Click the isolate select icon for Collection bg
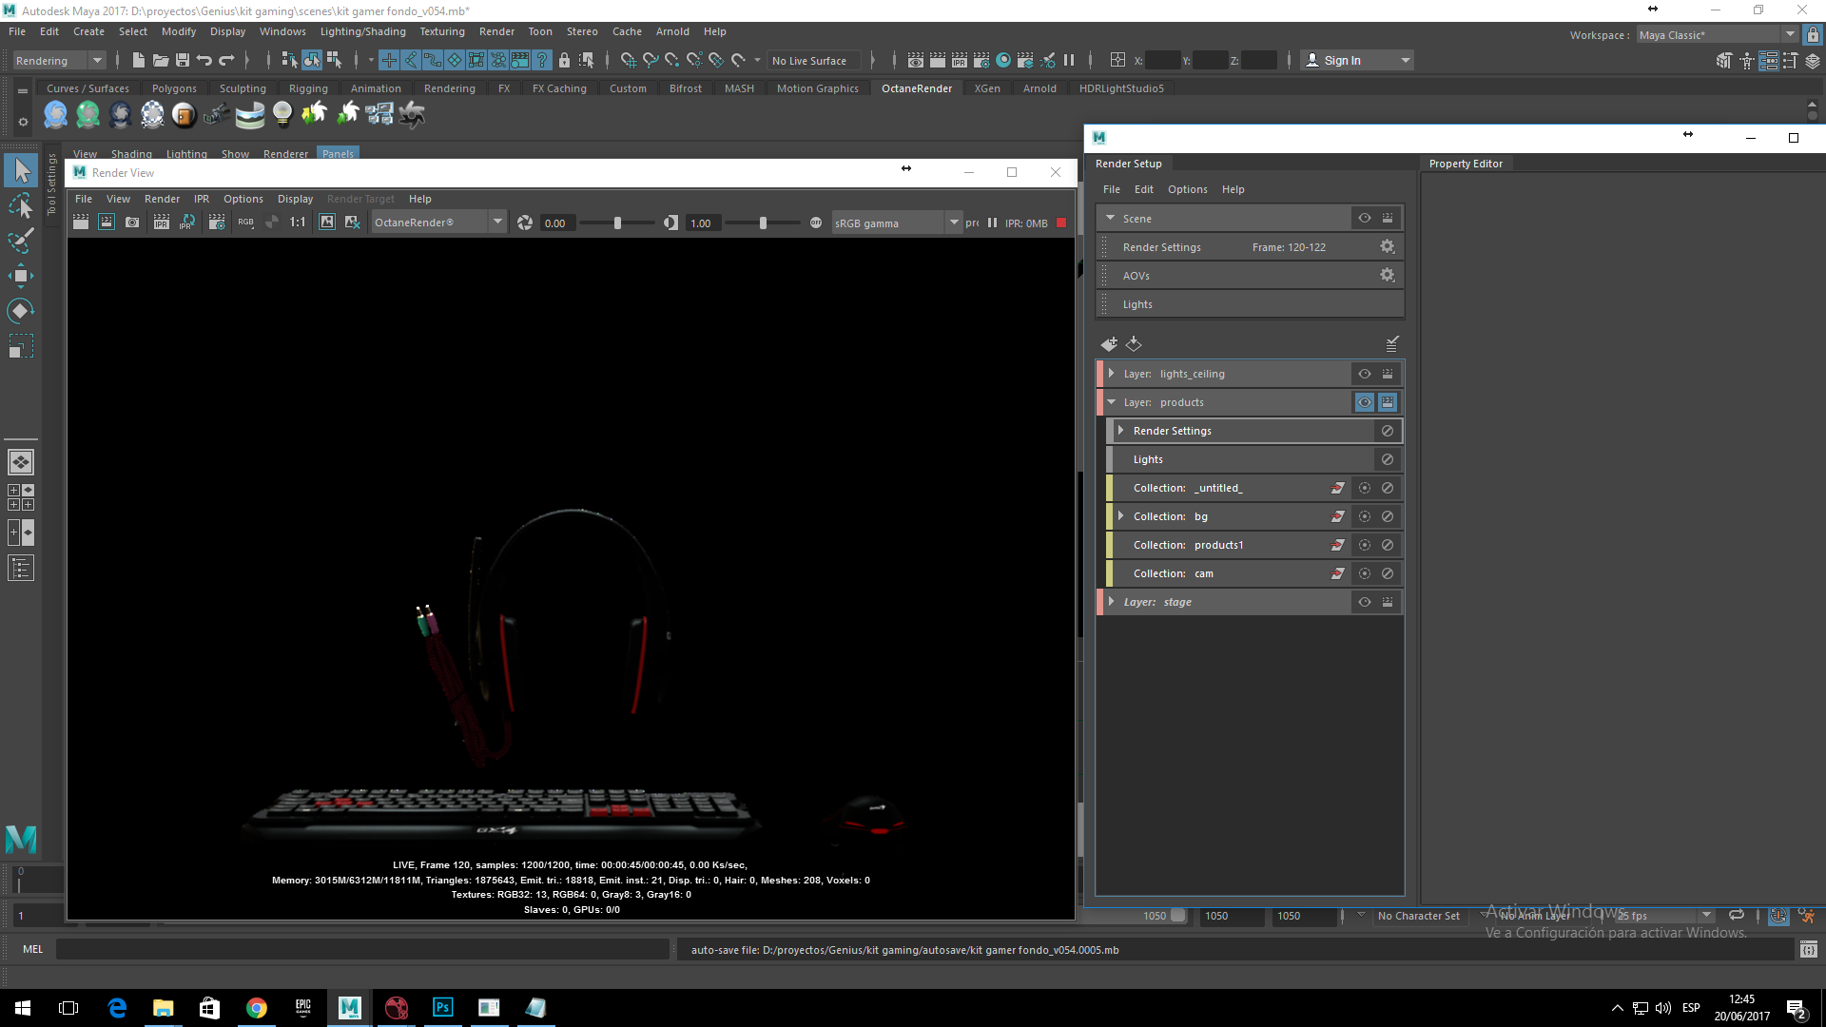The width and height of the screenshot is (1826, 1027). (x=1365, y=516)
